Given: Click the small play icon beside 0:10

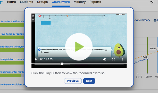Looking at the screenshot, I should [36, 59].
